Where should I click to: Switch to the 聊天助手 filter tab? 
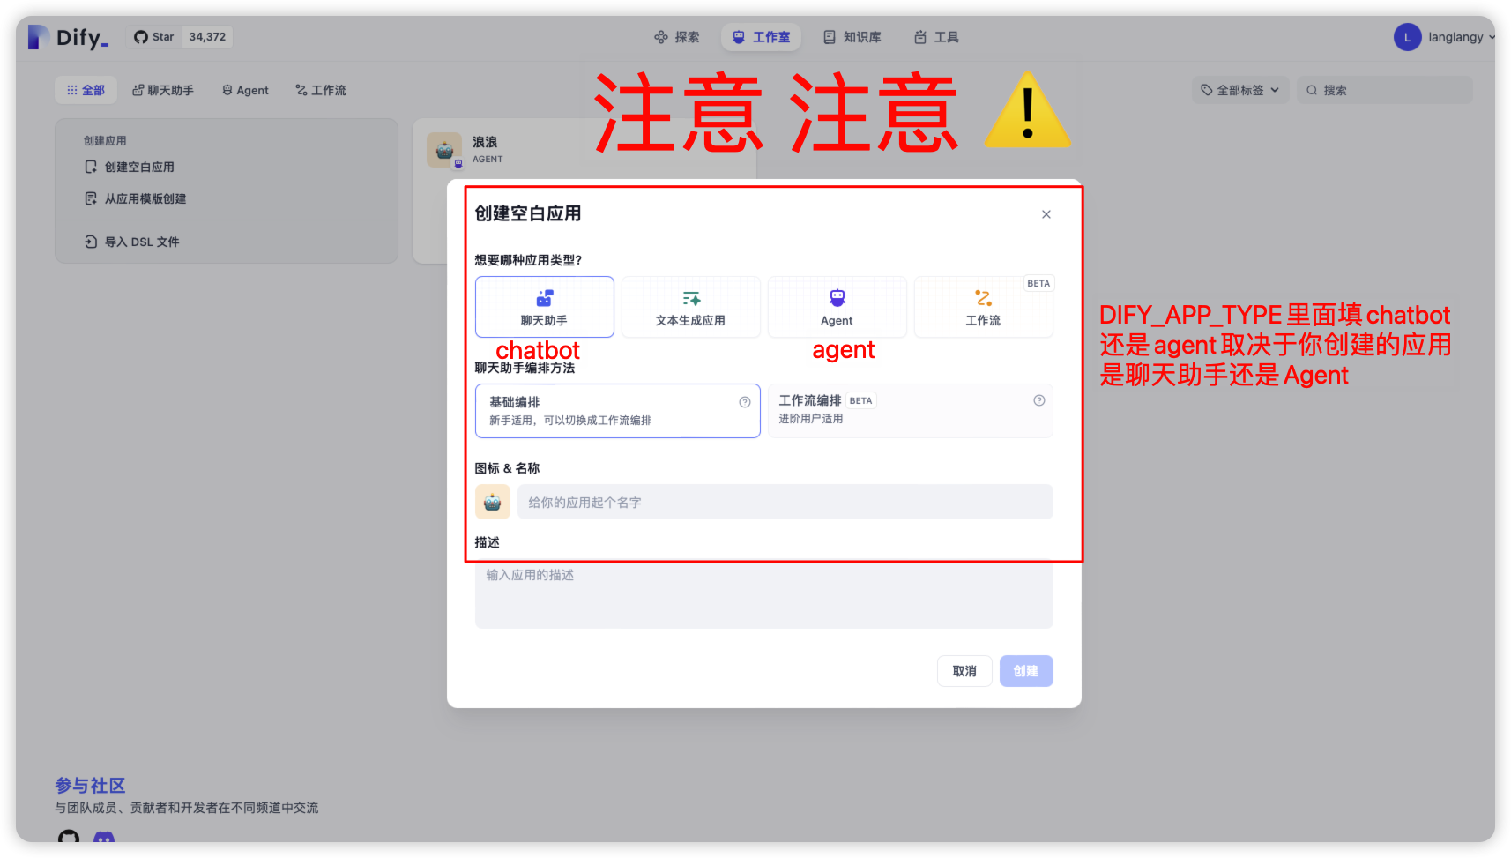click(162, 89)
